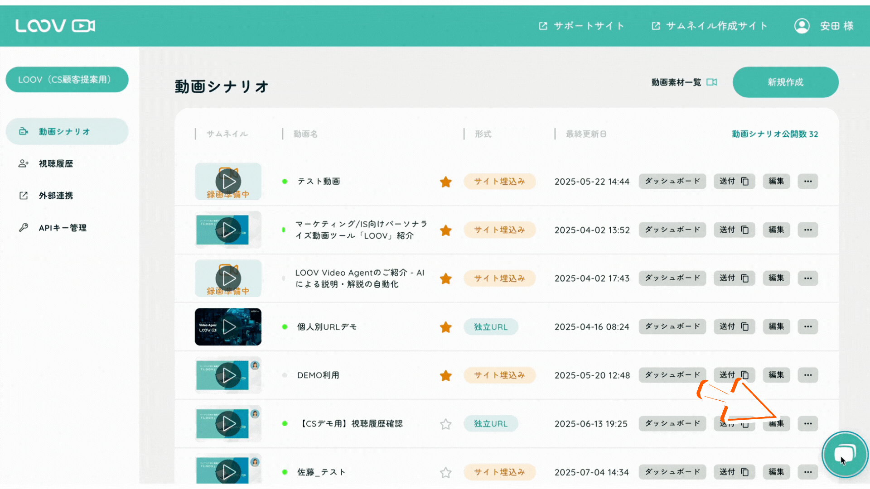The width and height of the screenshot is (870, 489).
Task: Play the マーケティング/IS向け LOOV紹介 thumbnail
Action: pos(228,230)
